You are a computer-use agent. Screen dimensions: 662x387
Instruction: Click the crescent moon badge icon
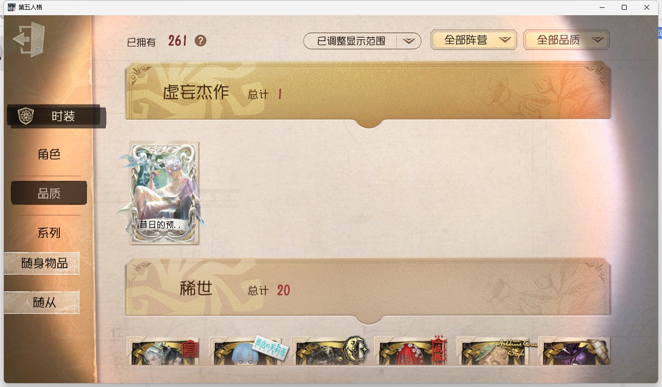(356, 350)
